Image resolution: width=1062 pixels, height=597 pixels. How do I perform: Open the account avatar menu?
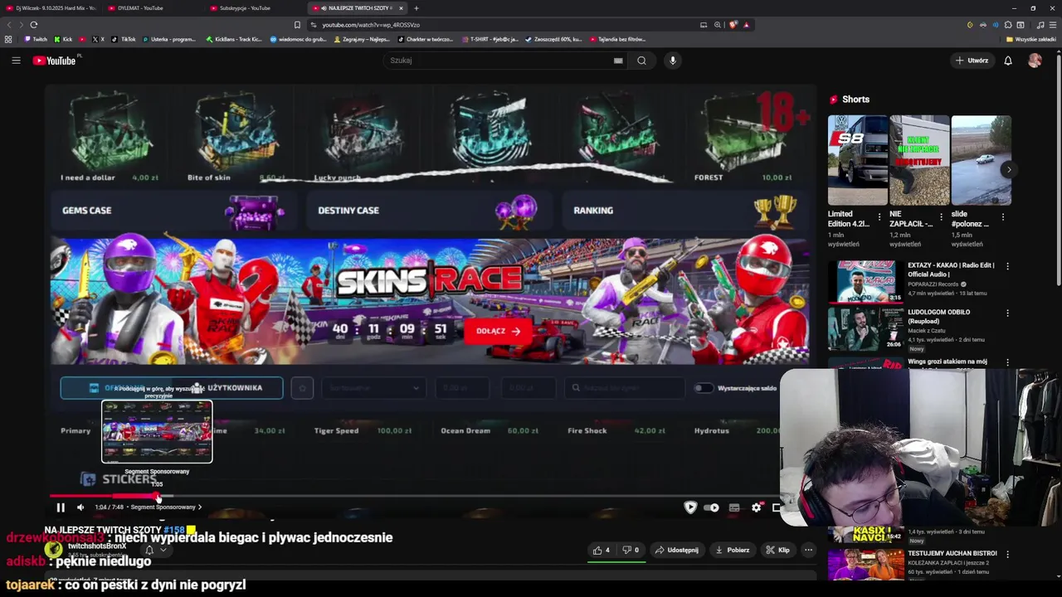tap(1035, 61)
